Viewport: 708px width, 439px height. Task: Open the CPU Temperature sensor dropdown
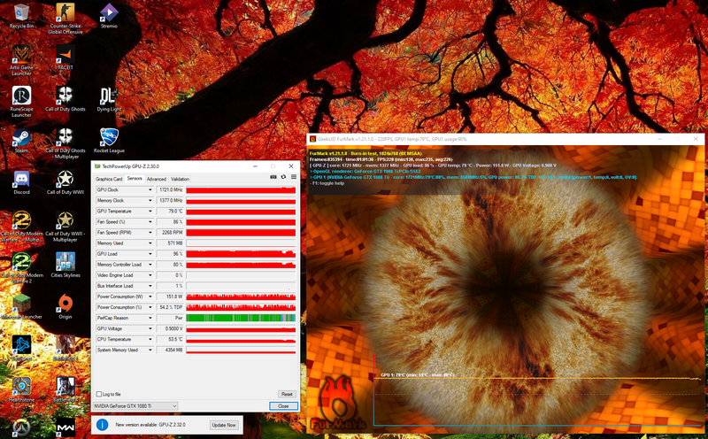150,339
